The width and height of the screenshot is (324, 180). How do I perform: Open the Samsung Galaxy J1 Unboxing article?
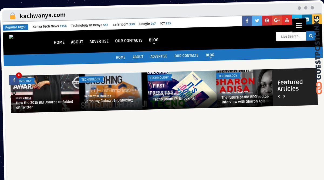[109, 101]
